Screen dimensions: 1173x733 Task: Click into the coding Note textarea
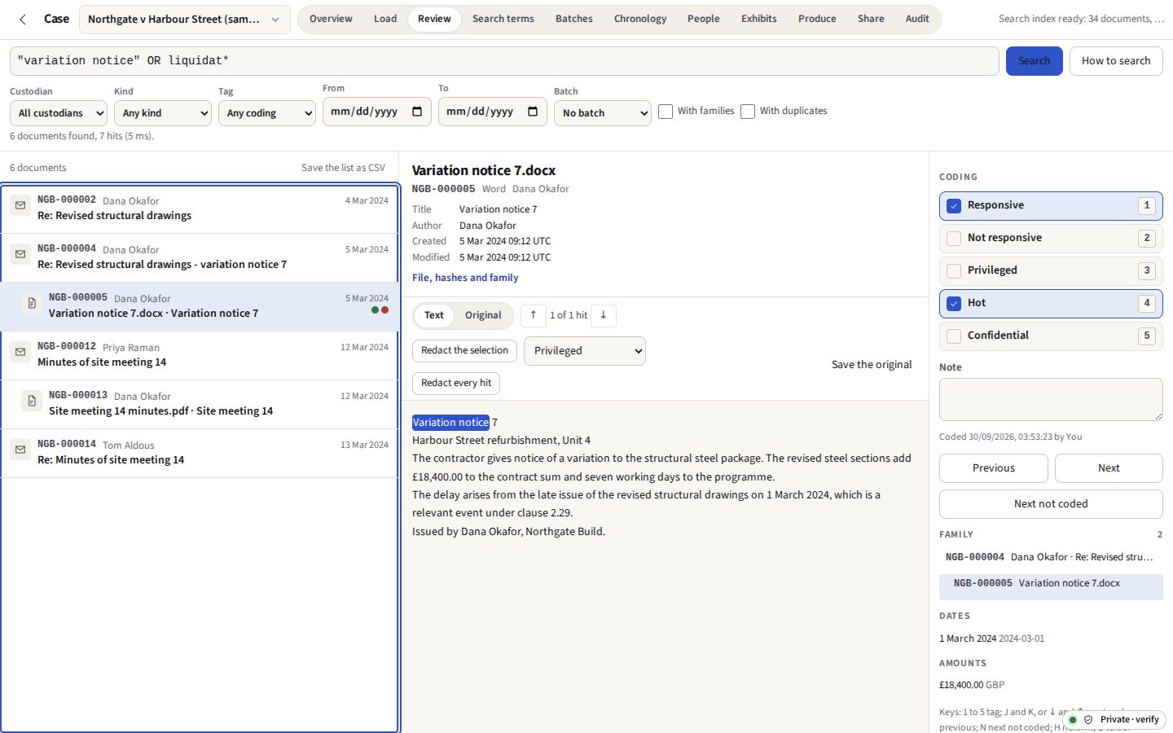(1051, 400)
